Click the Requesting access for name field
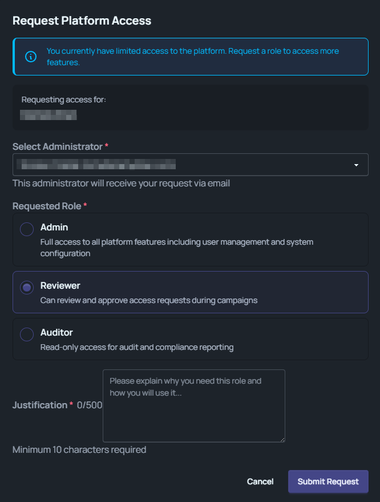This screenshot has width=380, height=502. point(48,115)
